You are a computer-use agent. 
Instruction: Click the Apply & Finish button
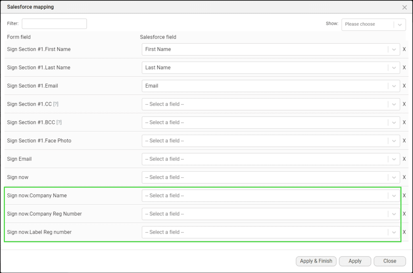(x=316, y=261)
